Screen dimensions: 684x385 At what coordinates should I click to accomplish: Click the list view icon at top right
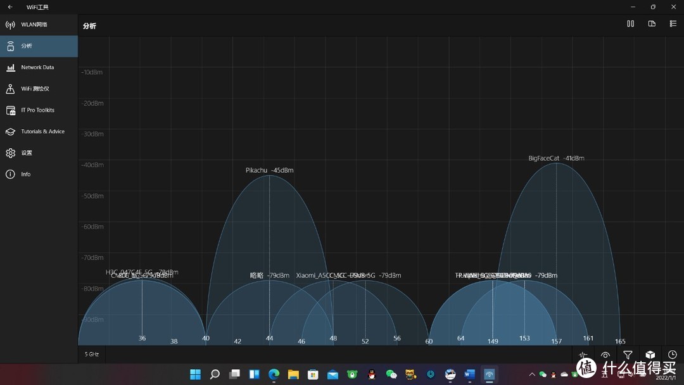tap(673, 24)
